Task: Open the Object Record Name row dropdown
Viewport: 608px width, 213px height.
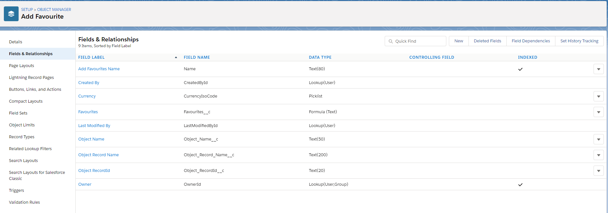Action: click(x=599, y=155)
